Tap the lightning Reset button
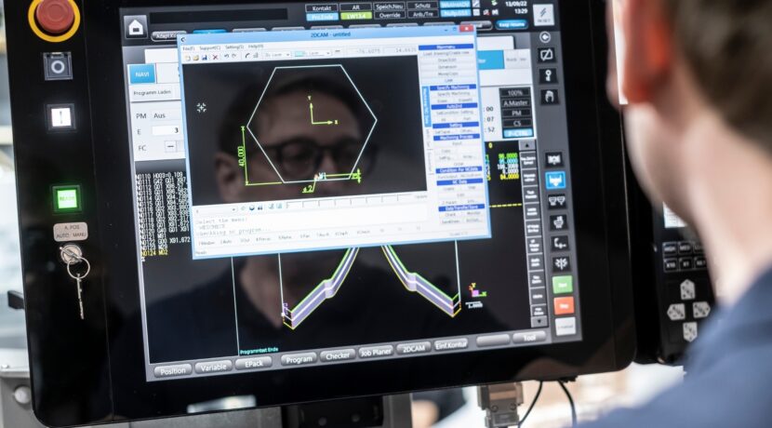Screen dimensions: 772x428 tap(543, 14)
